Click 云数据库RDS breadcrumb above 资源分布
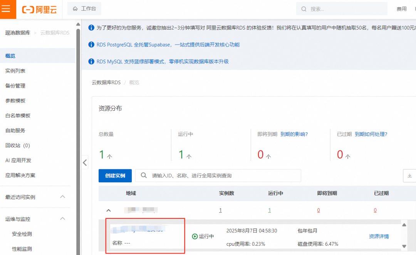 click(106, 82)
